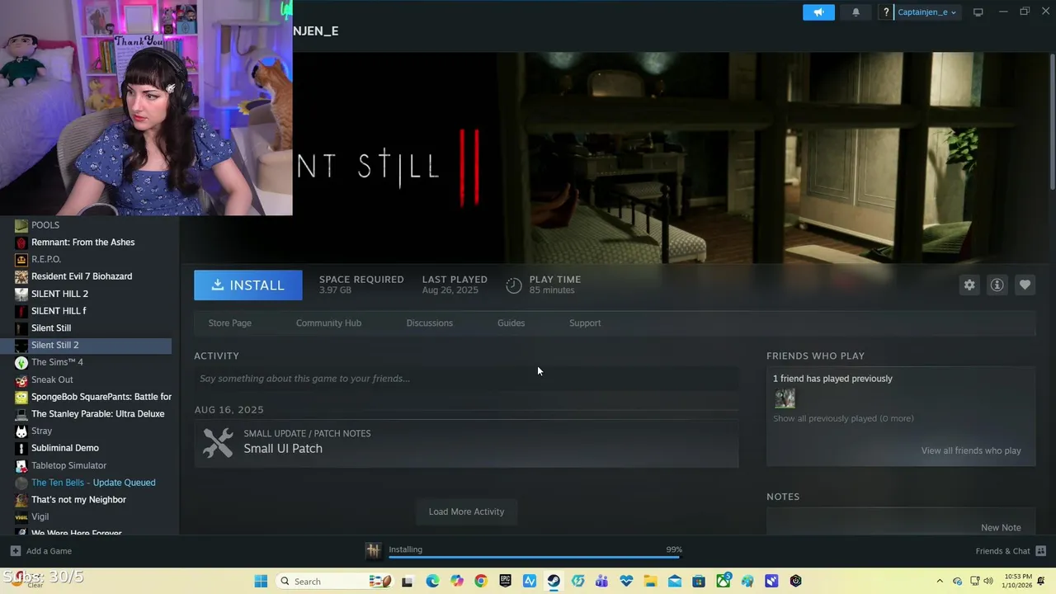Open the Windows Start menu
1056x594 pixels.
(261, 582)
